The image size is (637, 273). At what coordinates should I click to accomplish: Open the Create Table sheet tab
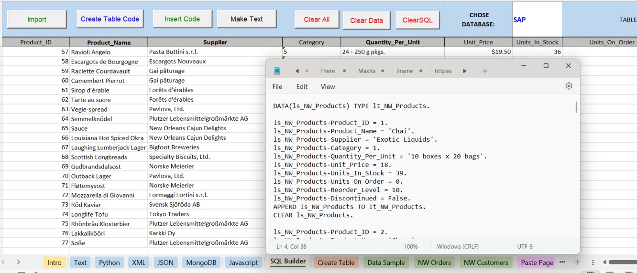click(336, 262)
